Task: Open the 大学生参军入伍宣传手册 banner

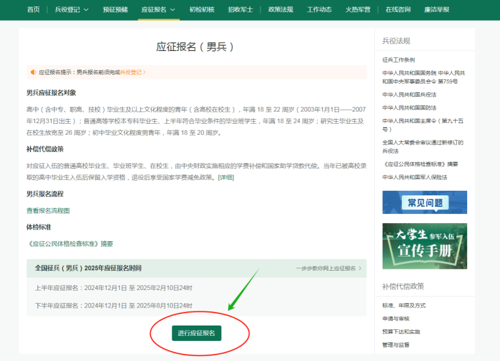Action: pos(425,246)
